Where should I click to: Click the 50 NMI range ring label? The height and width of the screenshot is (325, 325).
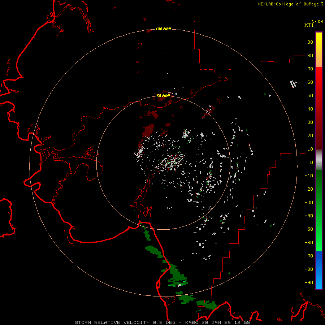click(x=163, y=96)
